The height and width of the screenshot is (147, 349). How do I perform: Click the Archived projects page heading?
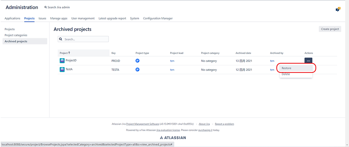[x=73, y=29]
